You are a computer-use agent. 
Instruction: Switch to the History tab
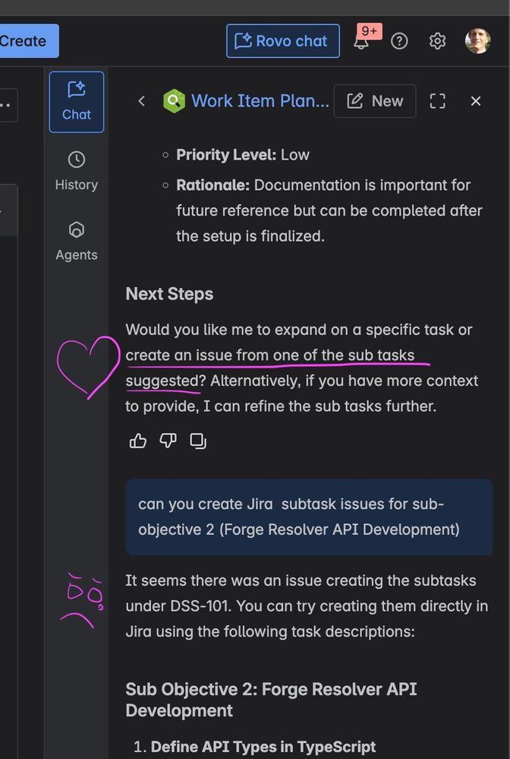point(76,170)
